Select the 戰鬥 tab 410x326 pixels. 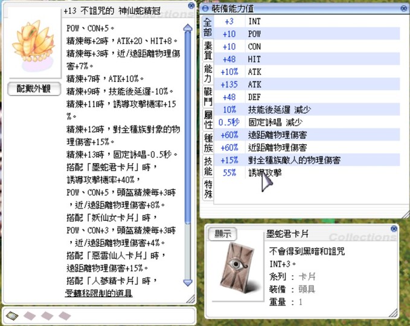point(208,98)
